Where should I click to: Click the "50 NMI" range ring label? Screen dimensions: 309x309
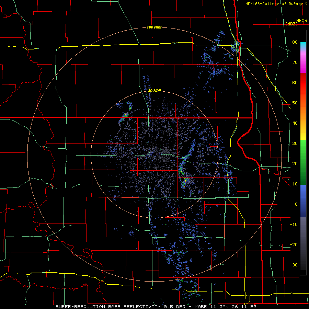click(x=154, y=91)
